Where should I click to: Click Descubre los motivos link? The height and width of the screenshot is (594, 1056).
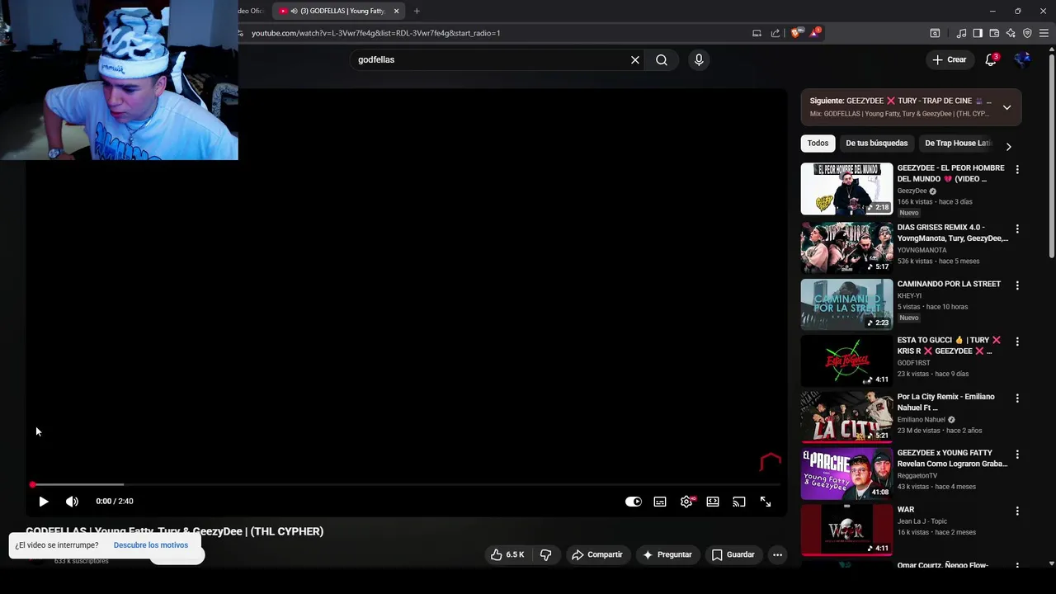click(x=151, y=545)
